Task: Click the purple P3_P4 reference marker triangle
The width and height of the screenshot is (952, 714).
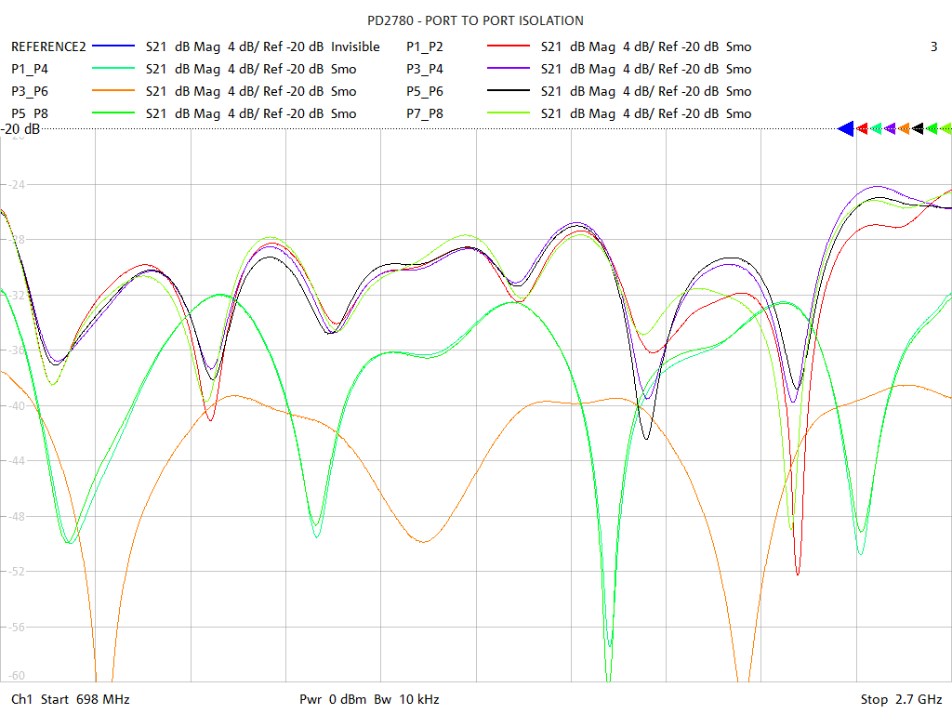Action: pos(890,128)
